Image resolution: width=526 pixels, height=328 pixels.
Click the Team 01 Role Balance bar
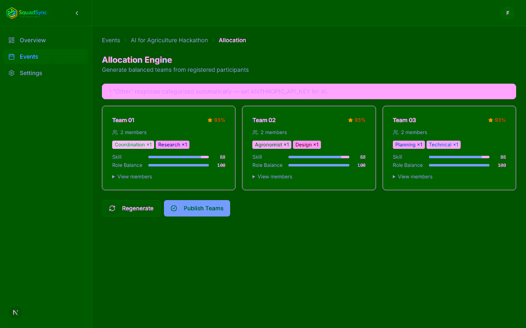point(178,165)
